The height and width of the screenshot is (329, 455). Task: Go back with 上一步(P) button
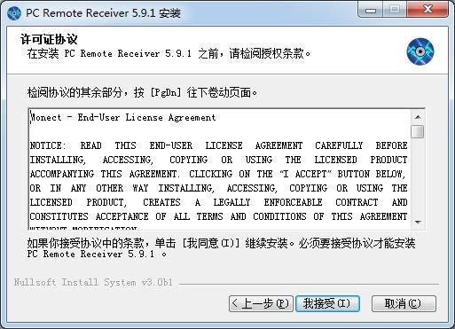tap(261, 303)
